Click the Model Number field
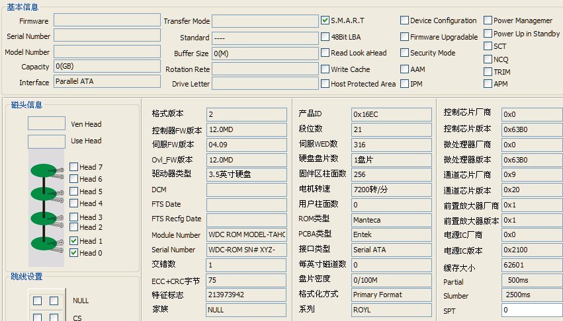This screenshot has height=321, width=563. click(107, 52)
